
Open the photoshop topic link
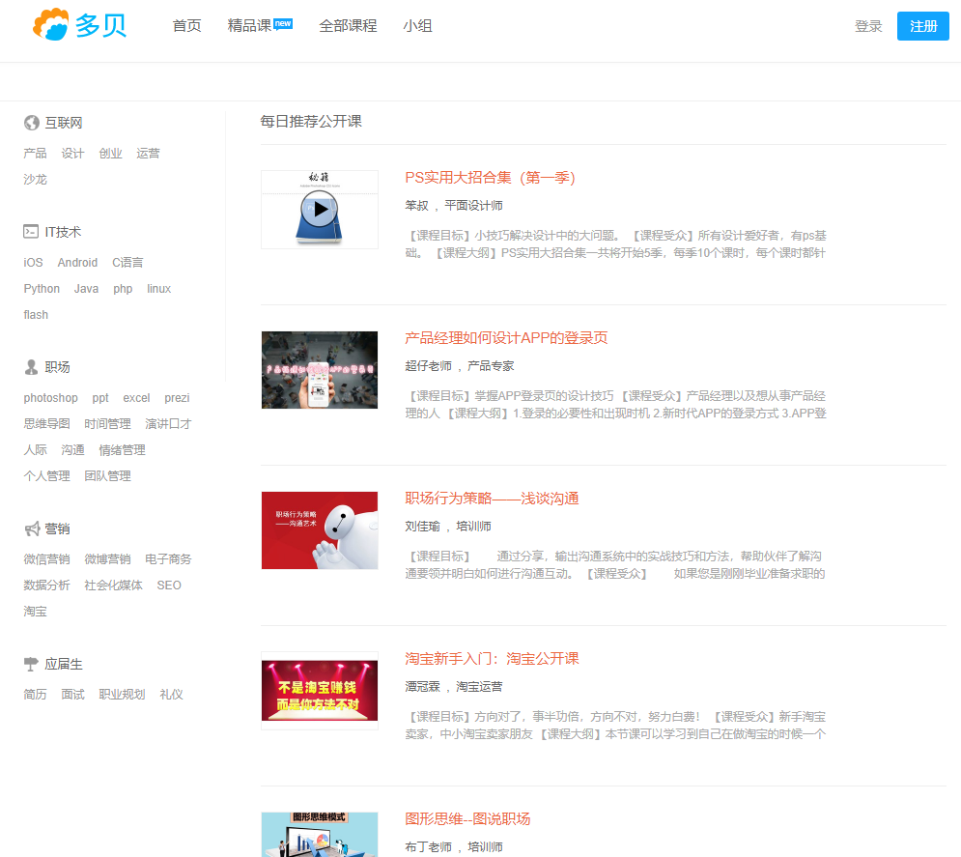(51, 398)
